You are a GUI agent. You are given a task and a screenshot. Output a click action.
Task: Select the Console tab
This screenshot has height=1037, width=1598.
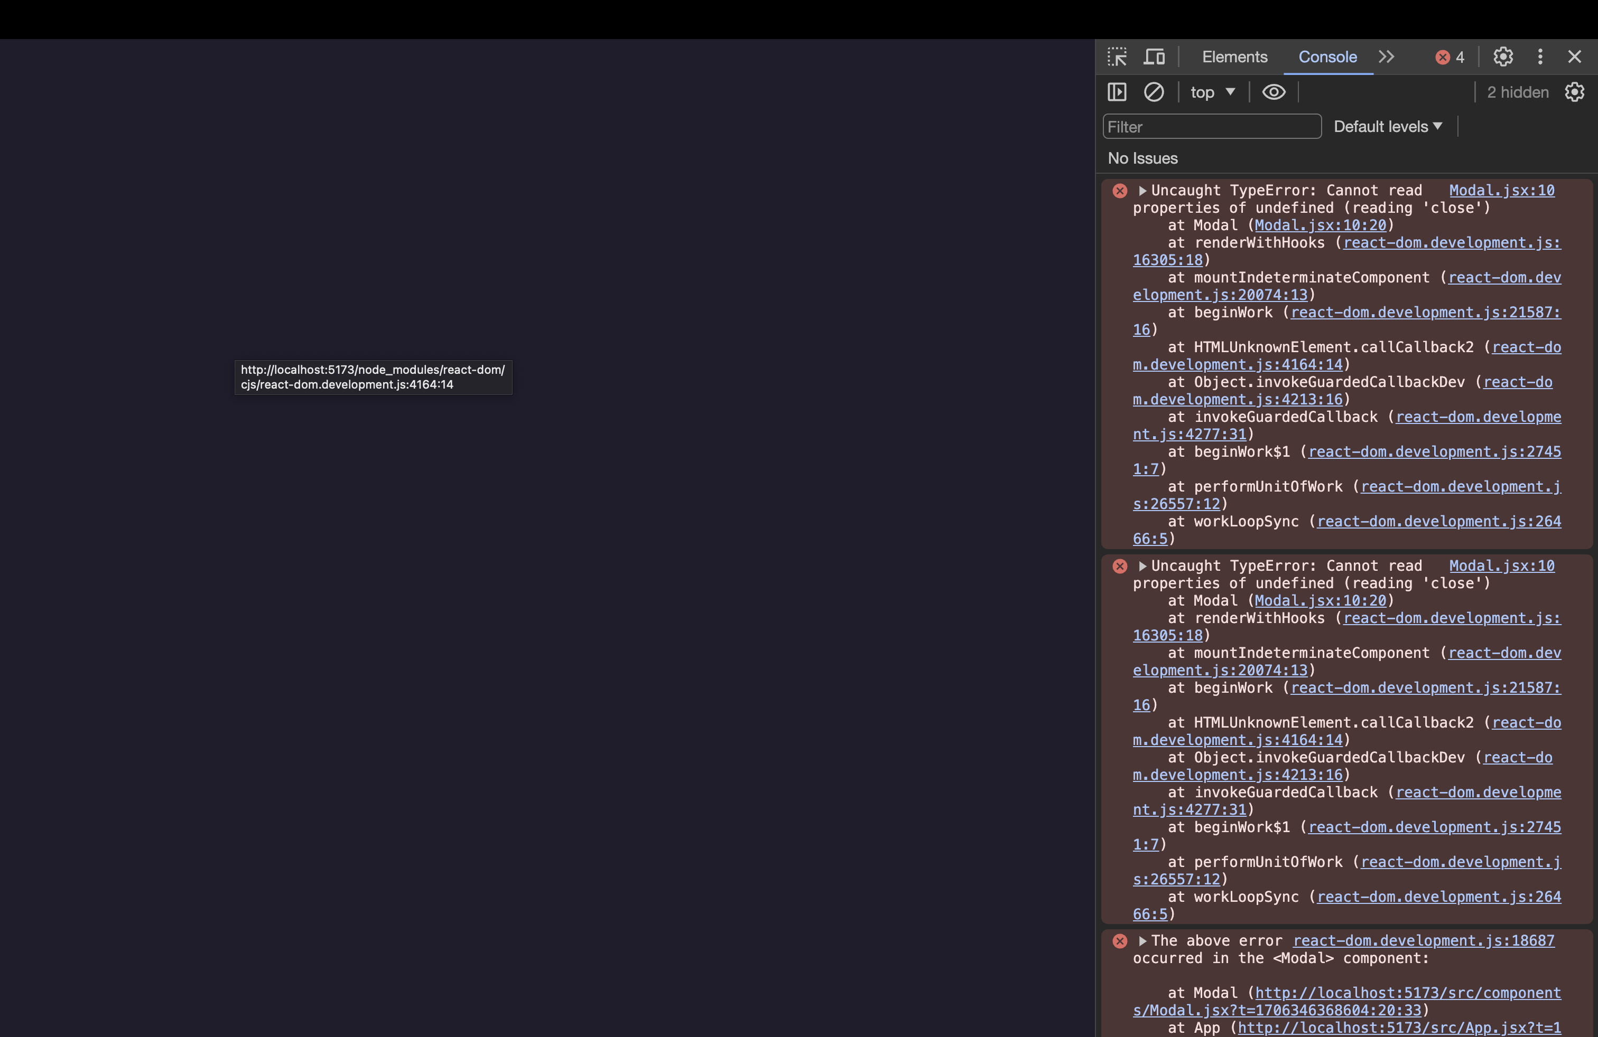(x=1327, y=57)
